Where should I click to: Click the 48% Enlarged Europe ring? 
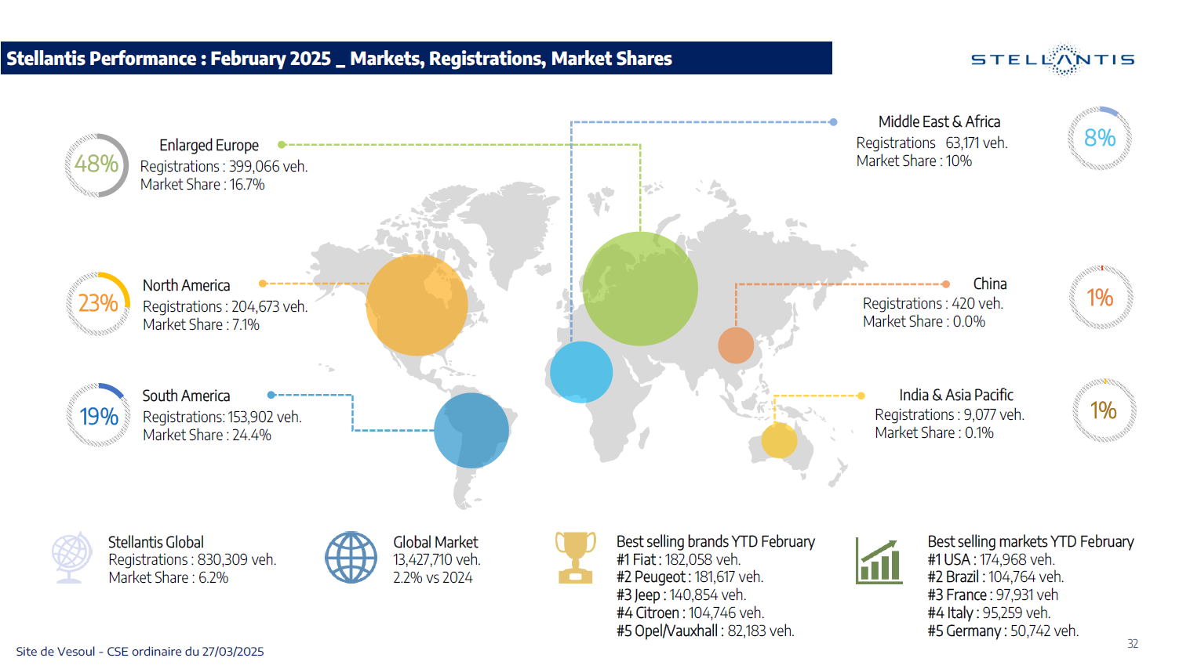pyautogui.click(x=96, y=164)
